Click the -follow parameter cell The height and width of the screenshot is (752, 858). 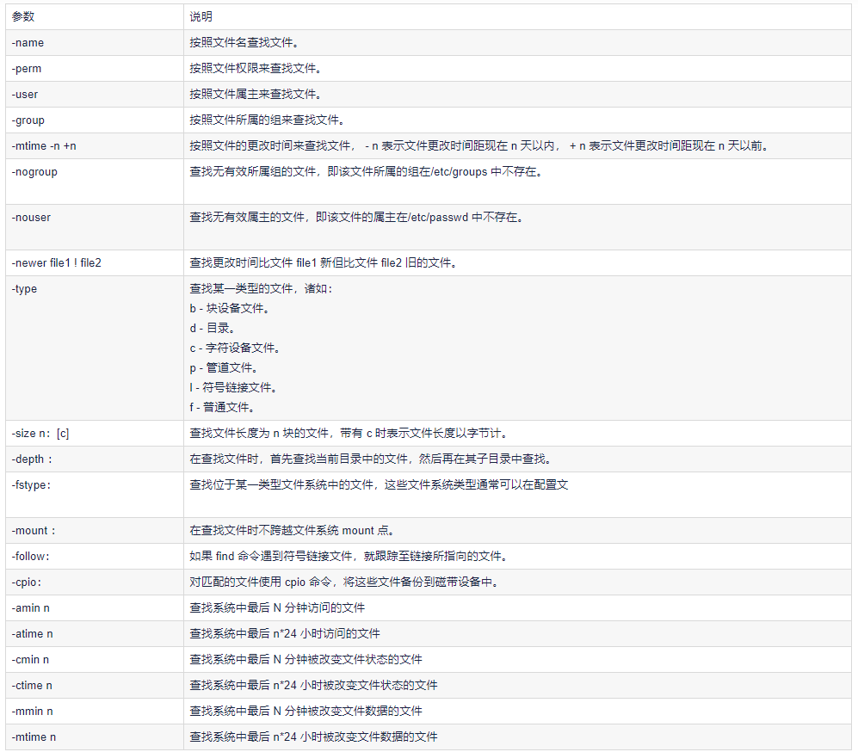pos(31,556)
